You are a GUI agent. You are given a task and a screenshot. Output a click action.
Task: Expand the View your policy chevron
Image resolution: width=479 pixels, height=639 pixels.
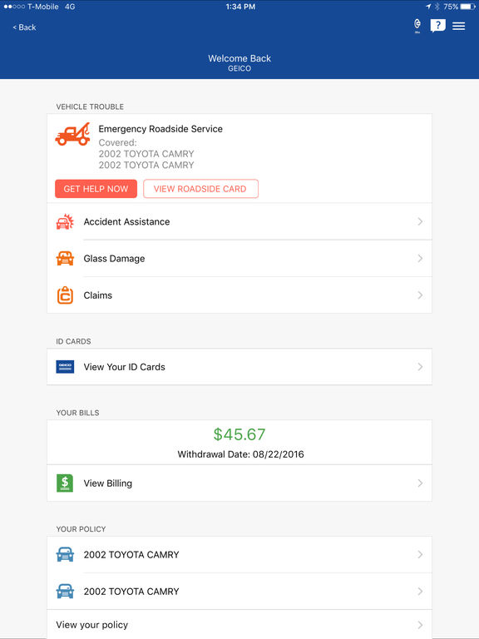pyautogui.click(x=420, y=625)
